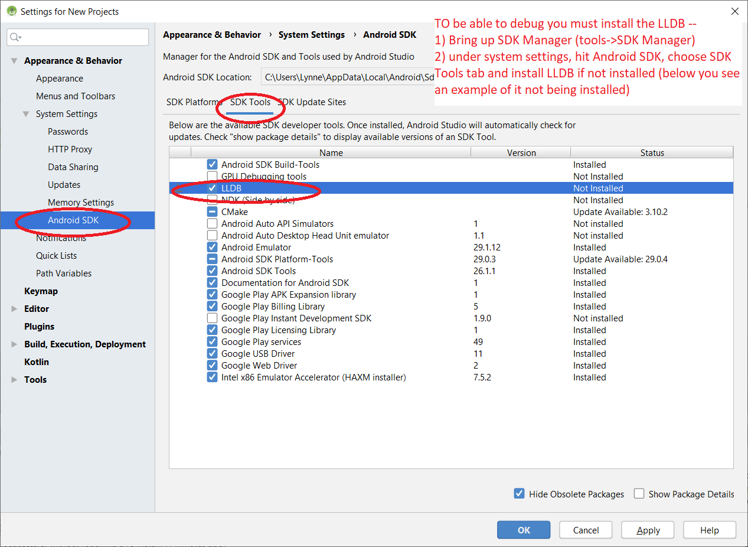Image resolution: width=748 pixels, height=547 pixels.
Task: Toggle Hide Obsolete Packages checkbox
Action: (520, 494)
